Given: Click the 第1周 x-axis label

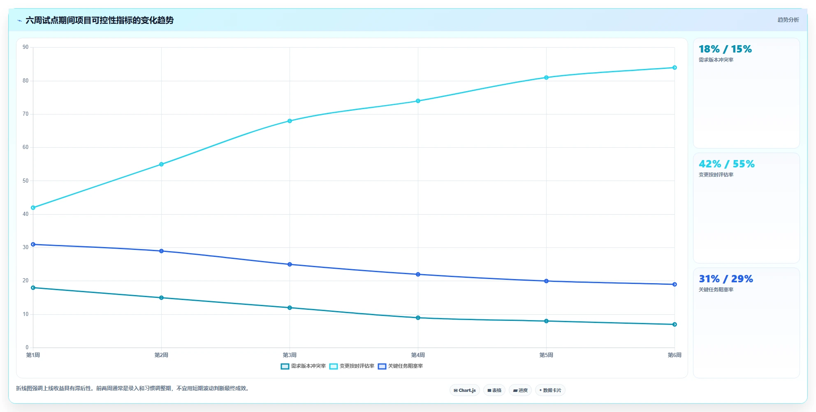Looking at the screenshot, I should tap(33, 355).
